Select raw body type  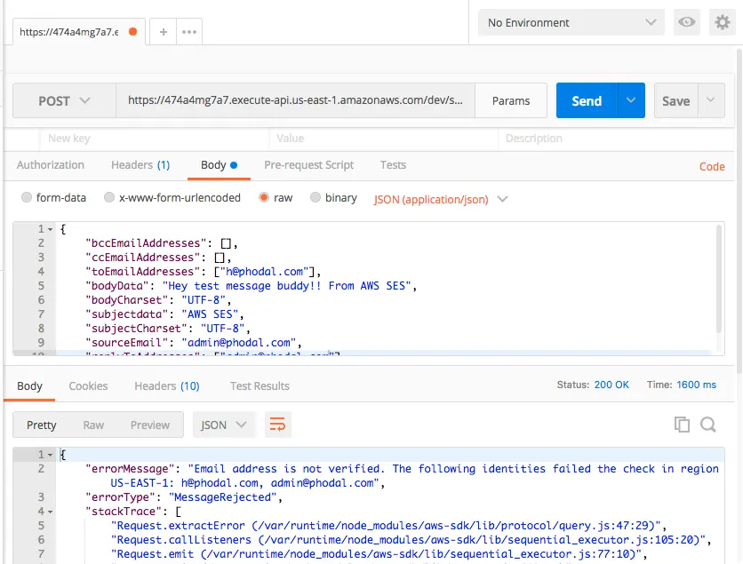point(263,197)
